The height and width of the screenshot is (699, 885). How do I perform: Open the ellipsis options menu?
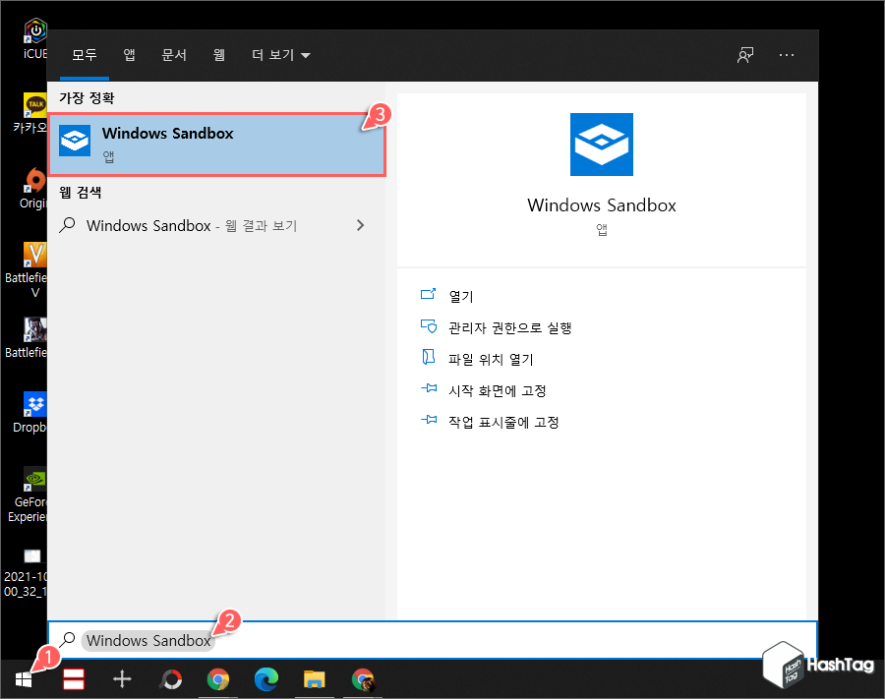(787, 55)
